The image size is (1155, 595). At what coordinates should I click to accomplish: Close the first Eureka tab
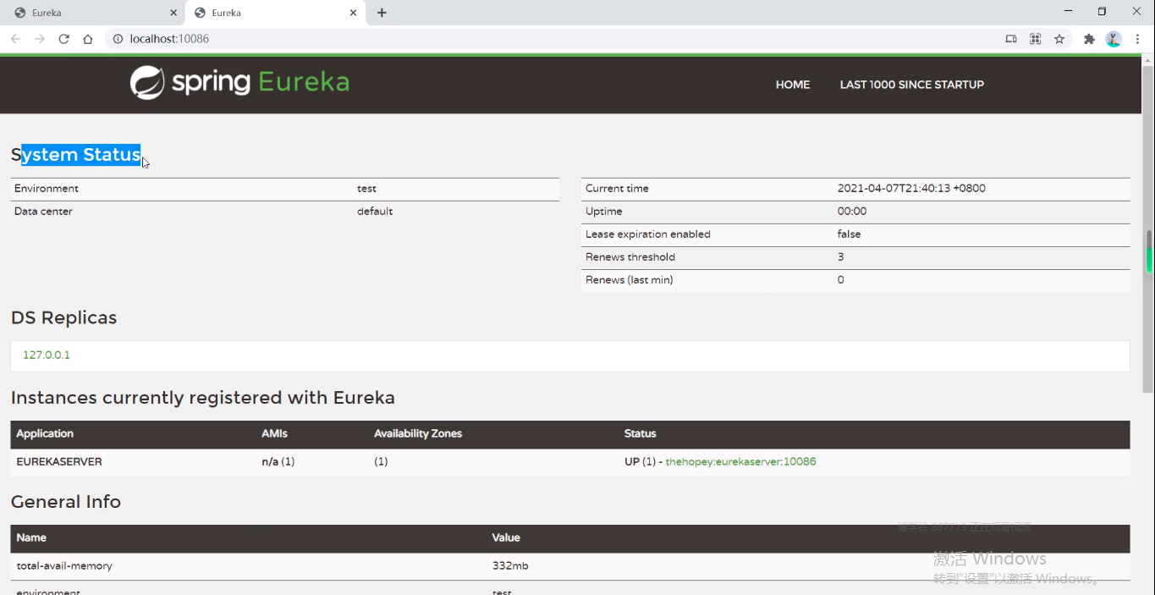coord(173,13)
